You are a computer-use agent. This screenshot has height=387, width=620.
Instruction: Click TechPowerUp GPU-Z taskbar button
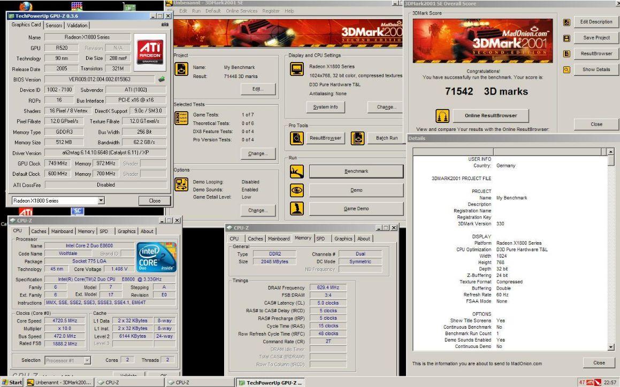click(271, 382)
